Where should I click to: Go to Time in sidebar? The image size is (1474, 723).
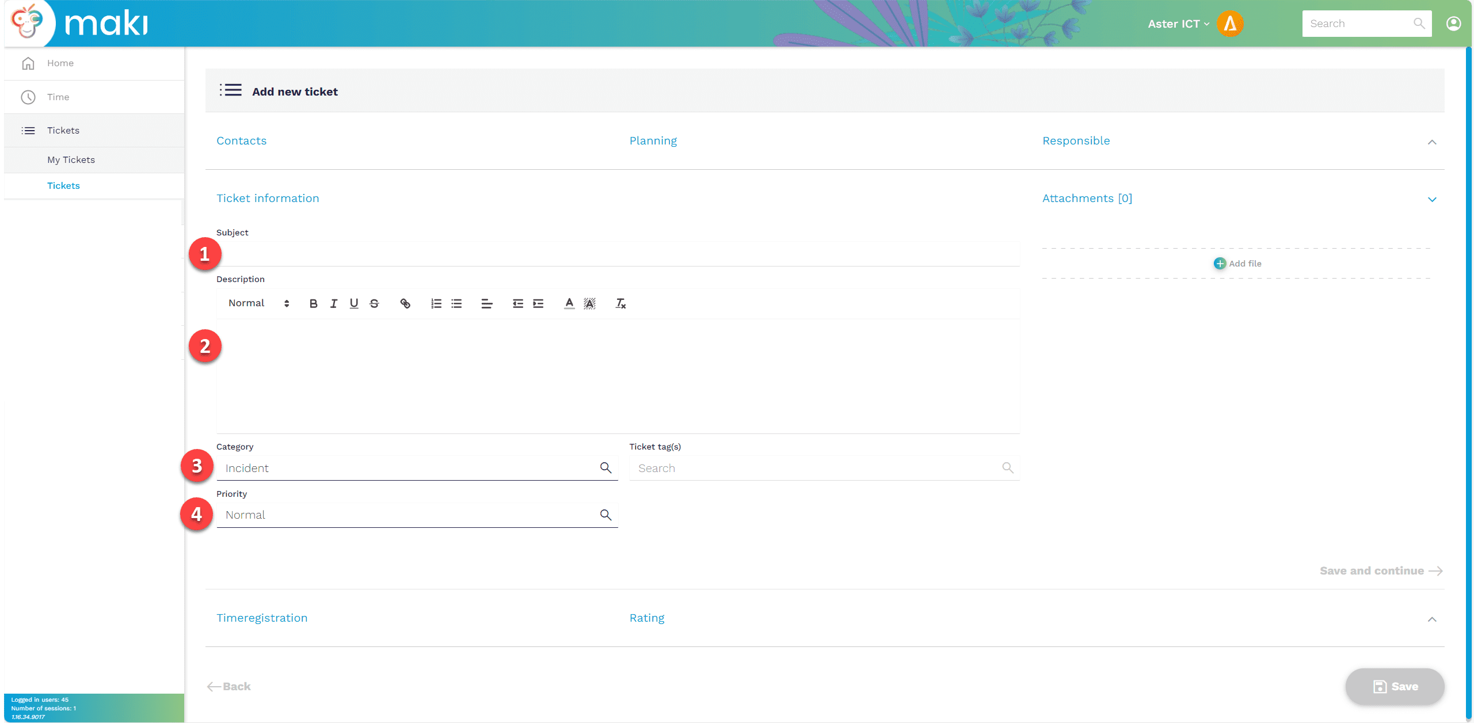58,97
